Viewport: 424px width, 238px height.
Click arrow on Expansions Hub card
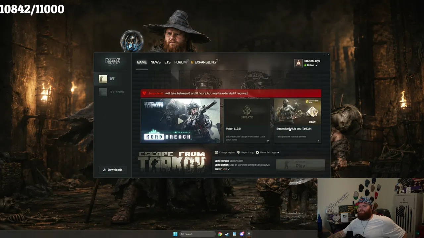pyautogui.click(x=318, y=141)
